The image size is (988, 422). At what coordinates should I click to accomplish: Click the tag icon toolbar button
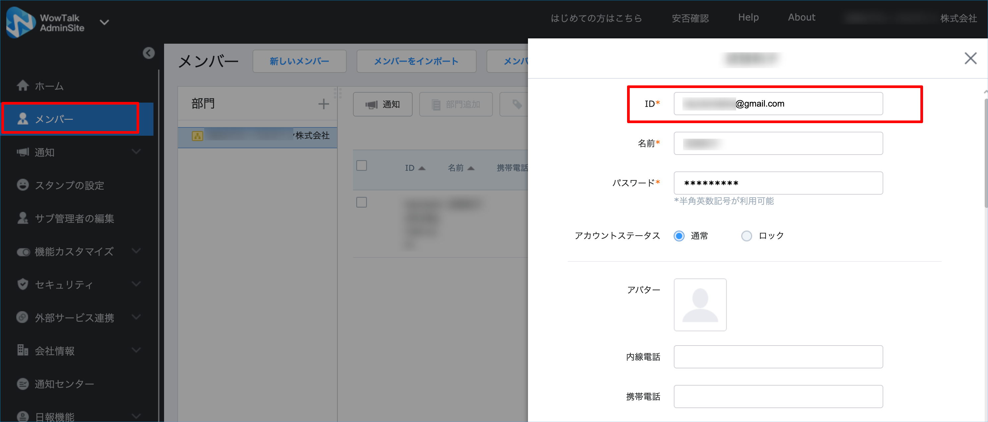[x=514, y=104]
